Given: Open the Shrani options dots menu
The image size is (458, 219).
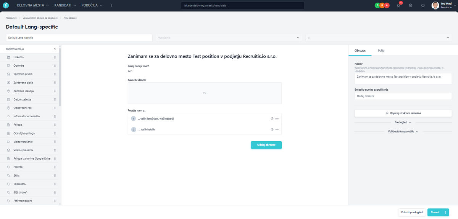Looking at the screenshot, I should (x=445, y=212).
